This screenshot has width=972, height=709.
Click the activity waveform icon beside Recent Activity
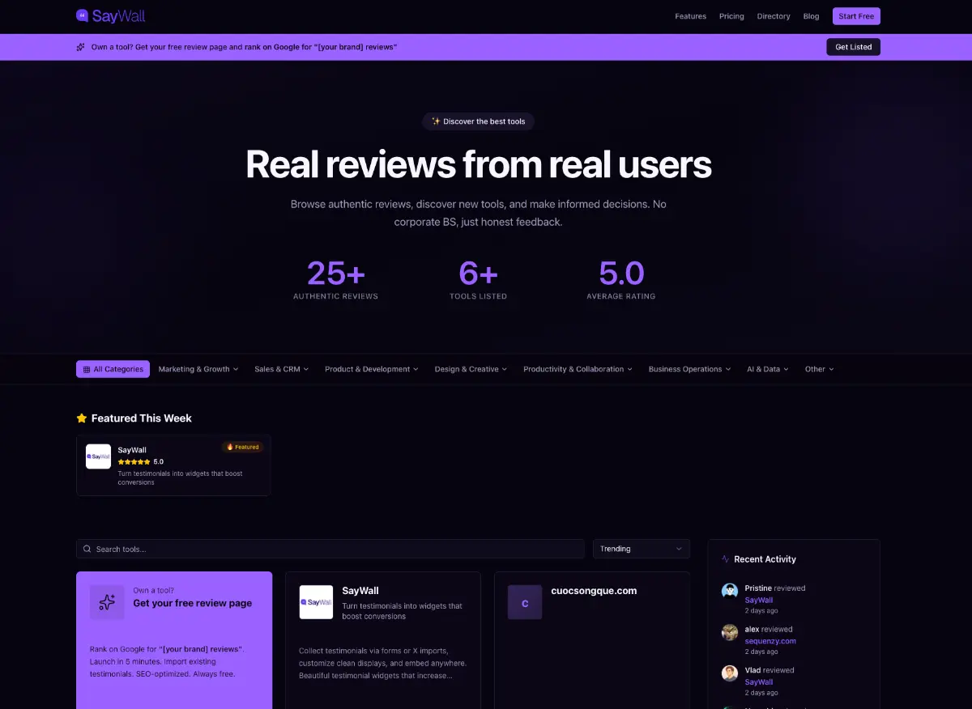pos(725,558)
